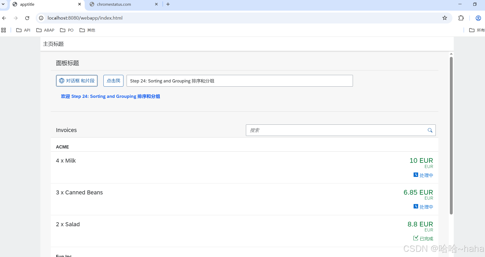Screen dimensions: 485x257
Task: Click the back navigation arrow
Action: click(x=4, y=18)
